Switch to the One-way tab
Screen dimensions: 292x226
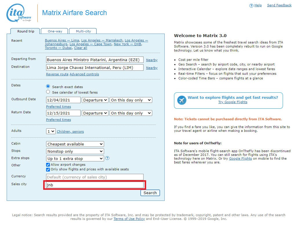[55, 31]
